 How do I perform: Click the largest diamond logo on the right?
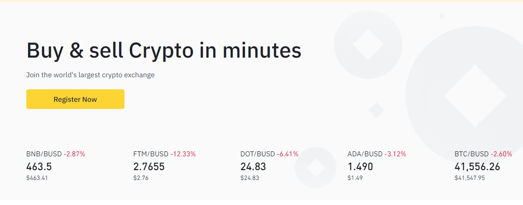[x=474, y=96]
